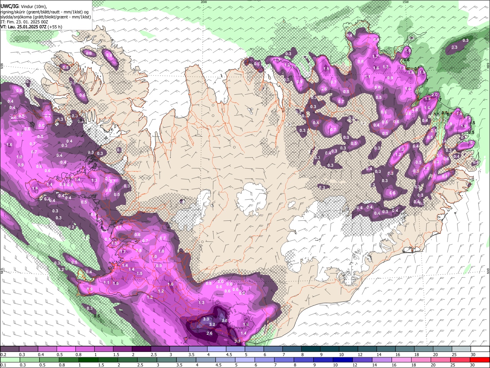Click the '15W' longitude label
This screenshot has width=490, height=368.
pyautogui.click(x=405, y=2)
